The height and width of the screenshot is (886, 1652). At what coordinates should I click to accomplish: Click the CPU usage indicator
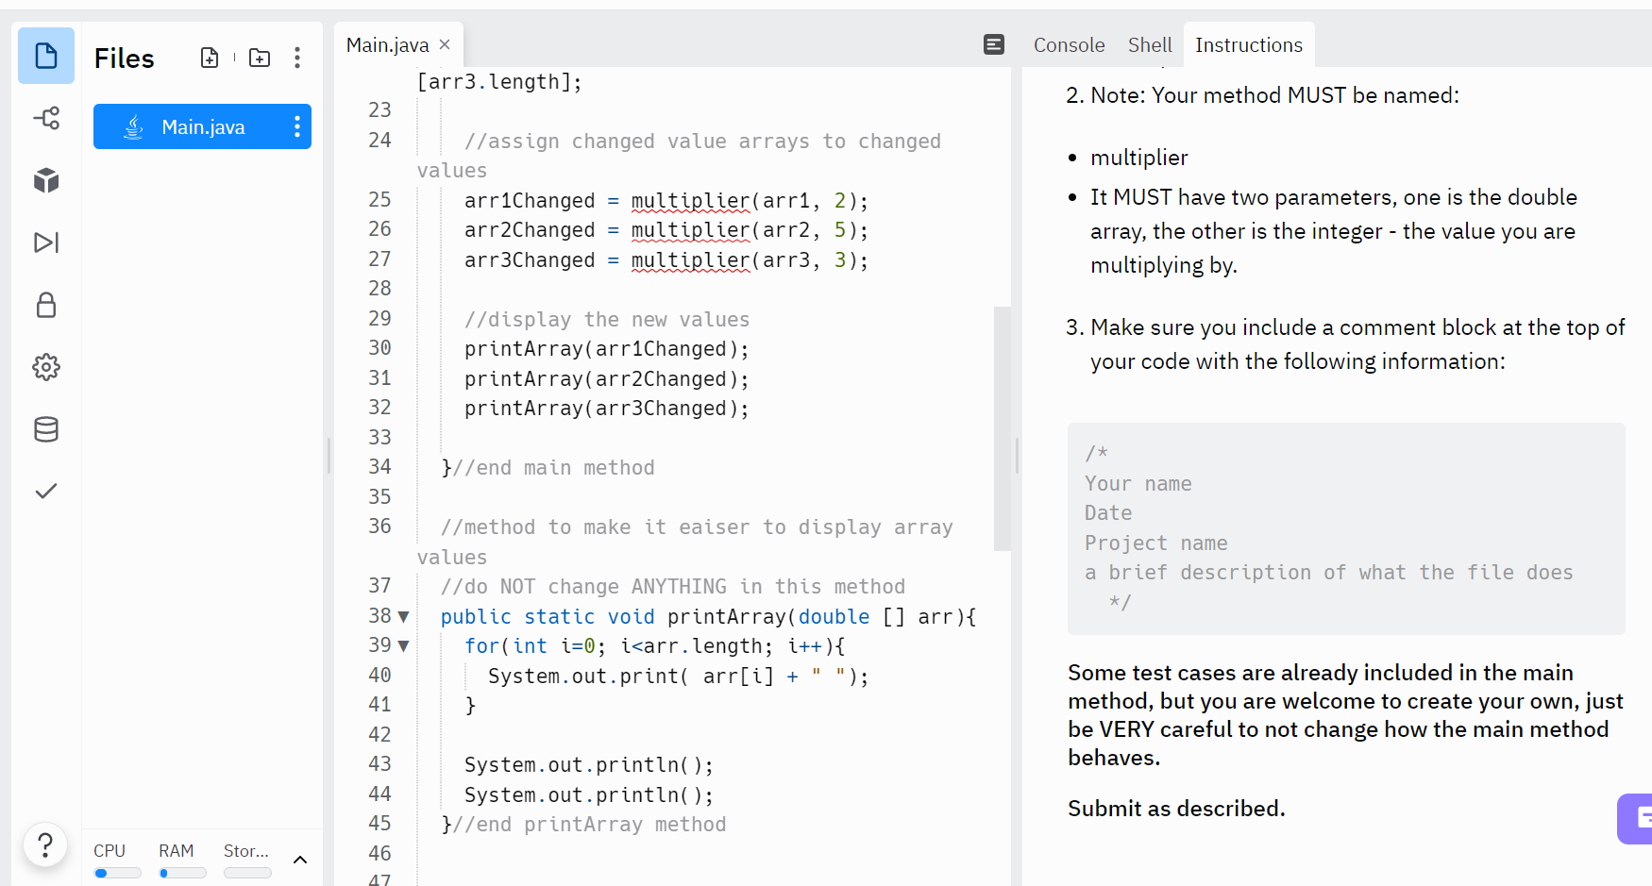click(117, 862)
